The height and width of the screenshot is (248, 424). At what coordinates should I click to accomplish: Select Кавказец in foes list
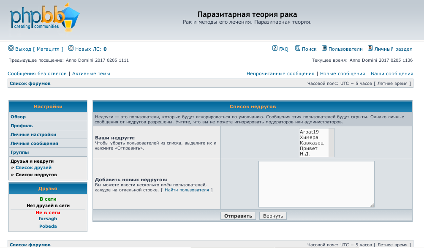tap(314, 143)
